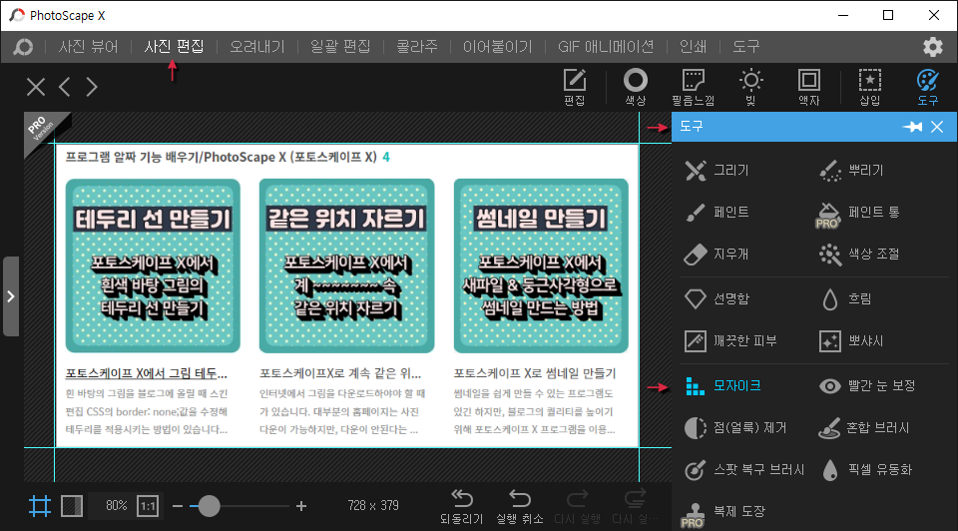This screenshot has height=531, width=958.
Task: Go to the next photo
Action: point(92,87)
